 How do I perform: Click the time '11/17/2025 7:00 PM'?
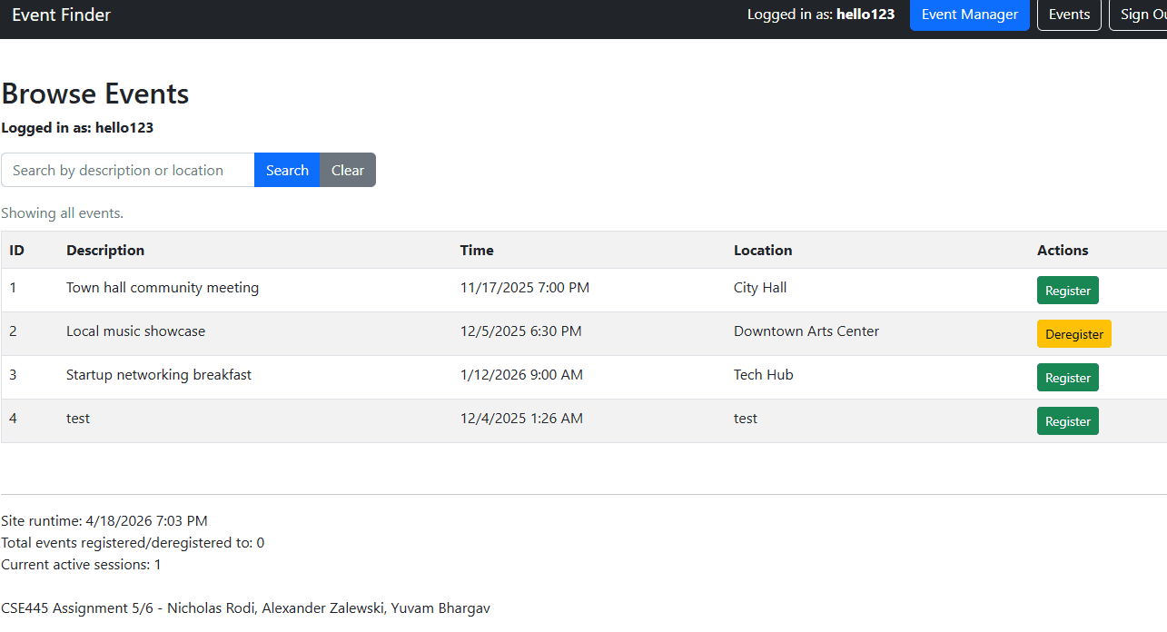525,288
